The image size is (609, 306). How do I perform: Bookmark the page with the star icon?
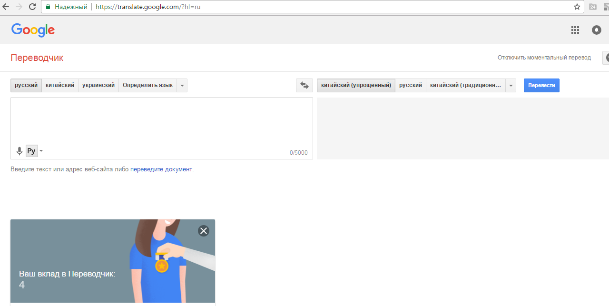pyautogui.click(x=577, y=7)
